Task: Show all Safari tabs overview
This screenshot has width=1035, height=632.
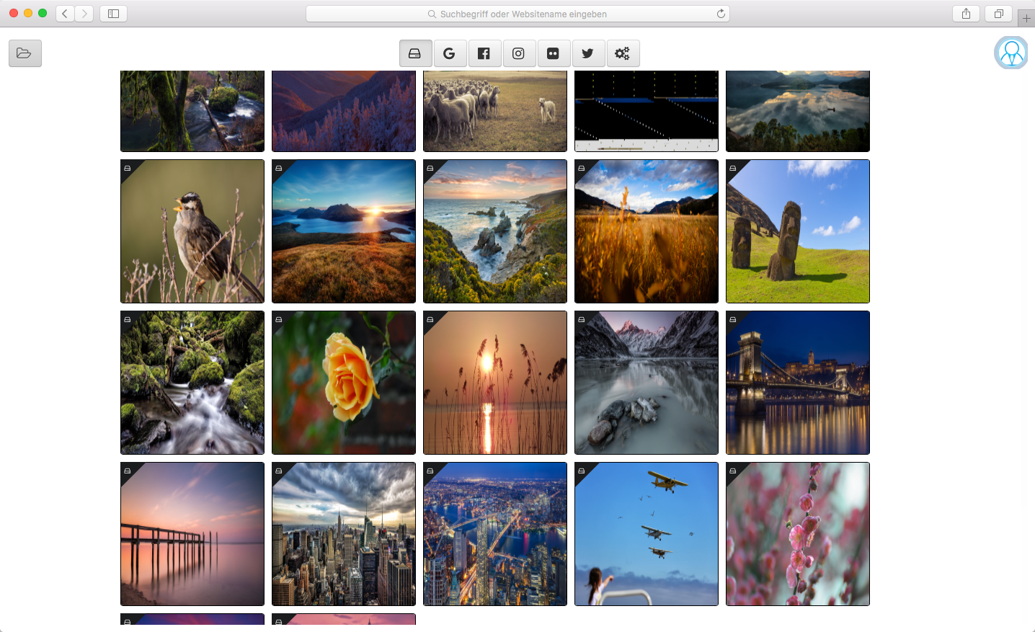Action: [998, 14]
